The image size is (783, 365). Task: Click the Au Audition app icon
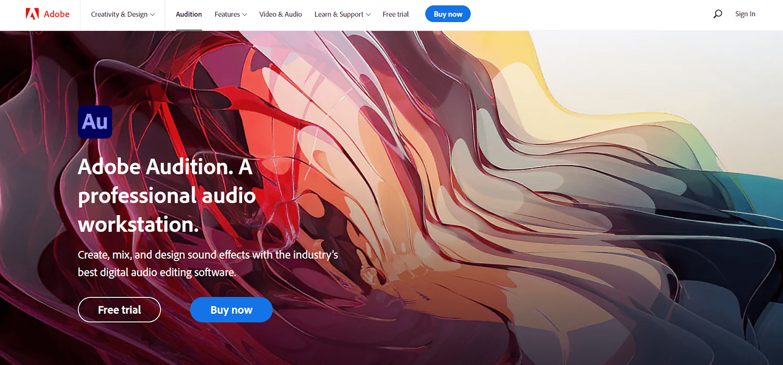pos(95,122)
